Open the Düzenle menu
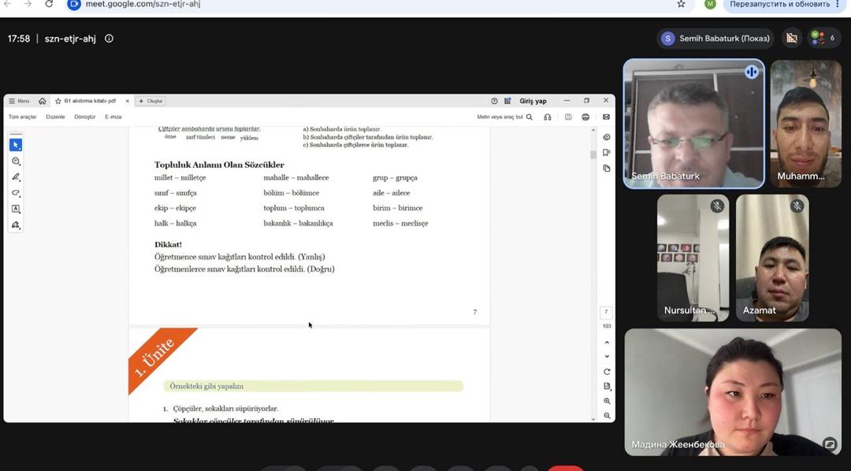Viewport: 851px width, 471px height. tap(55, 117)
